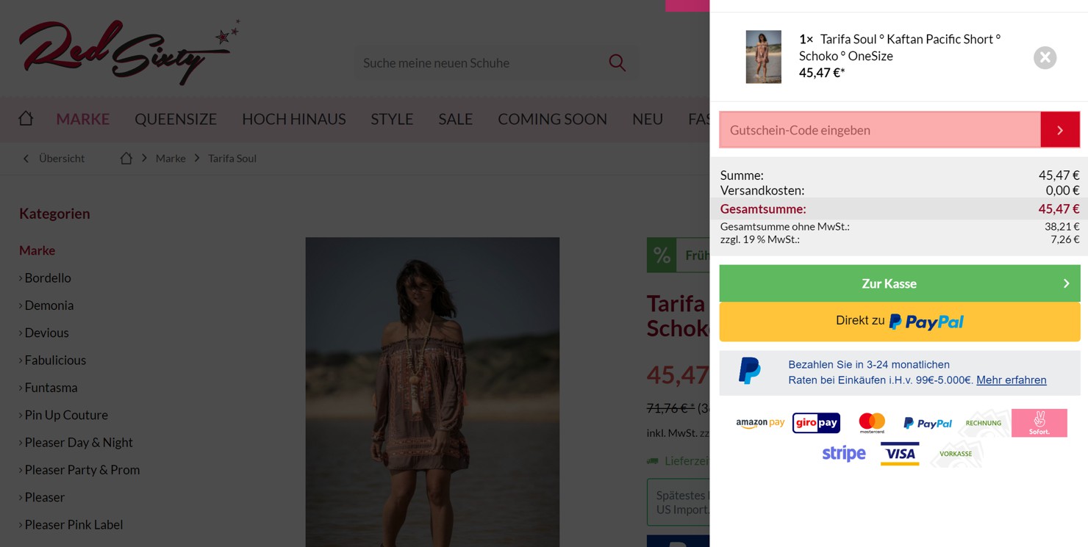Viewport: 1088px width, 547px height.
Task: Open the QUEENSIZE menu
Action: [176, 119]
